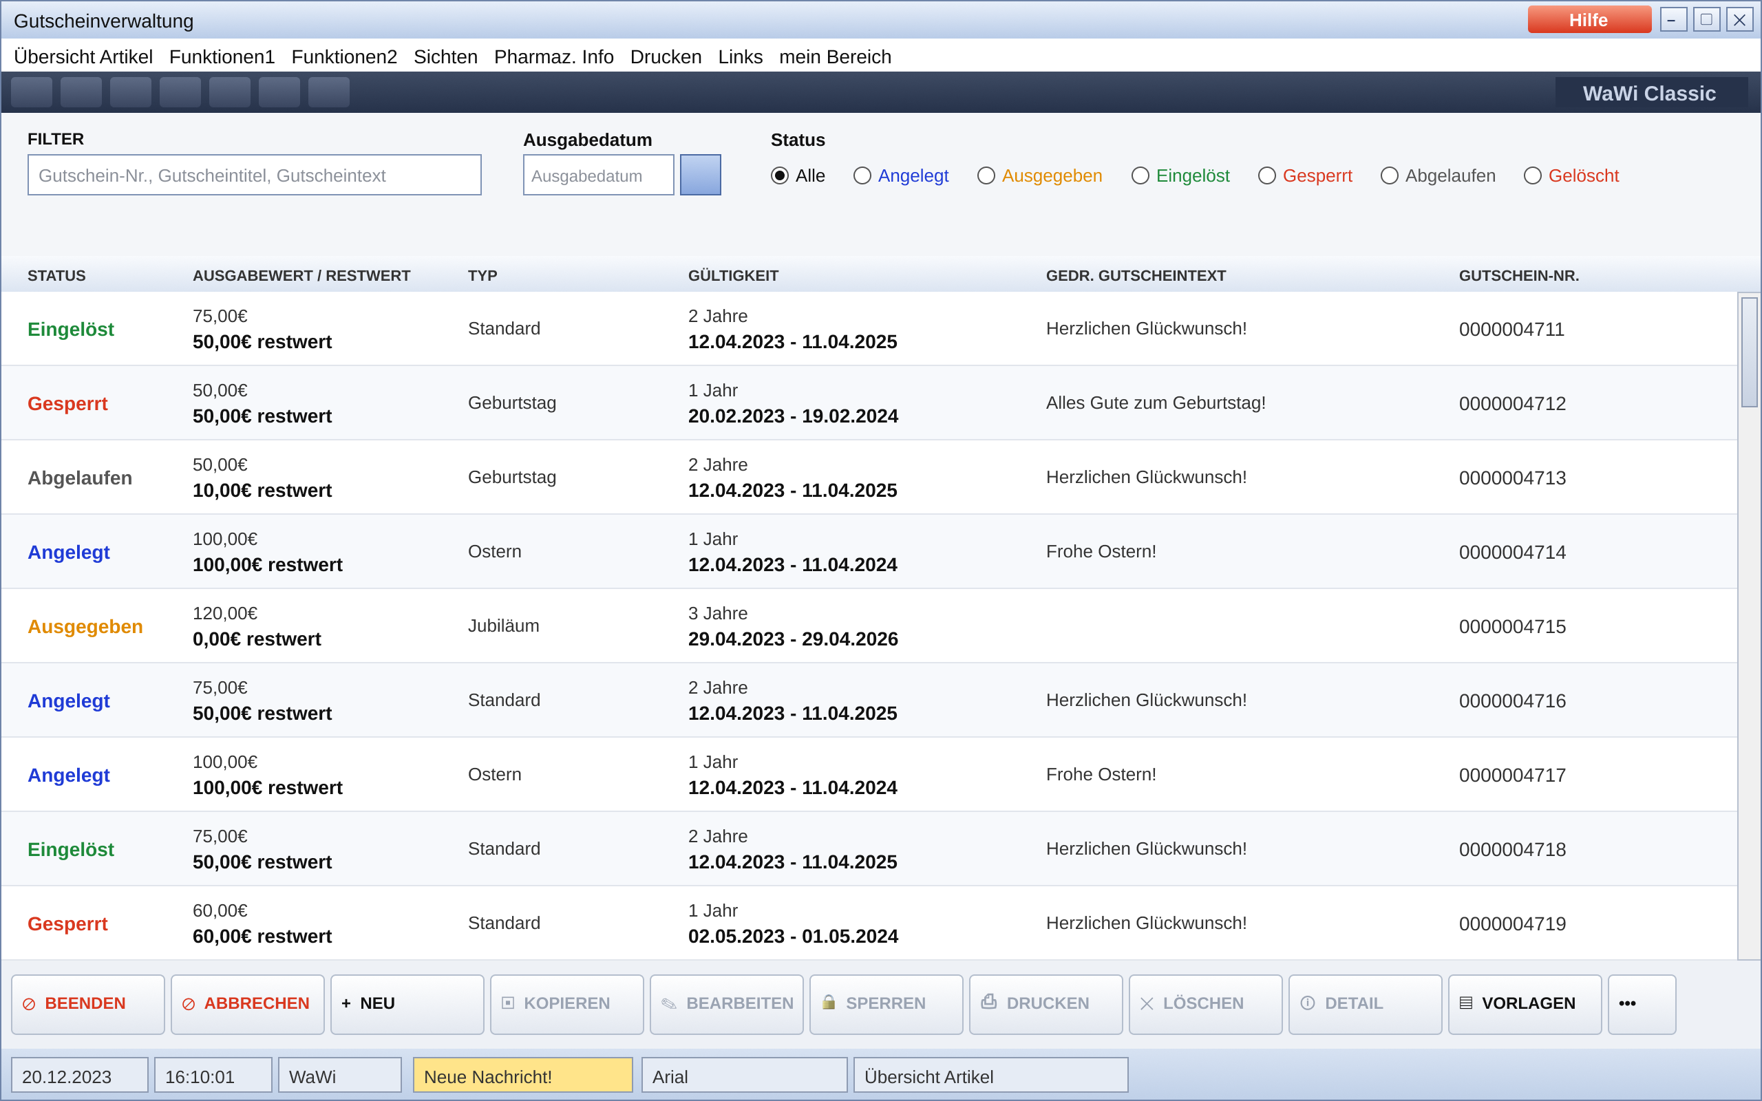Click the BEARBEITEN button
The height and width of the screenshot is (1101, 1762).
[x=727, y=1003]
